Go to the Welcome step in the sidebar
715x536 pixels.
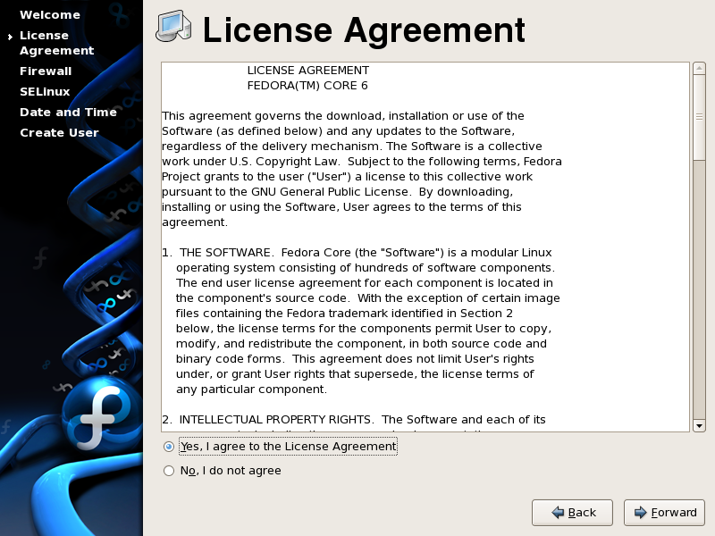click(50, 14)
